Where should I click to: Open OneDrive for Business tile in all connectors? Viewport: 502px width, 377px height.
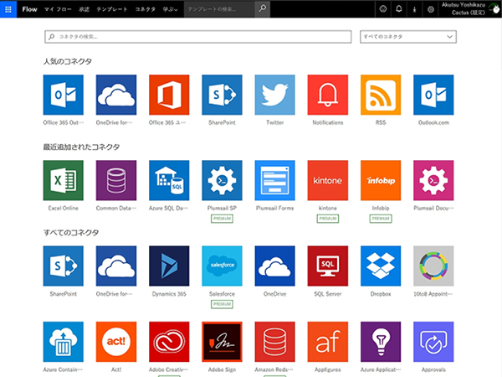pyautogui.click(x=116, y=266)
